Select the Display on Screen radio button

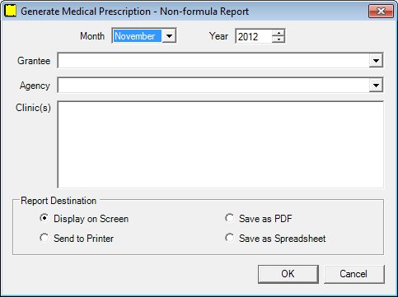pyautogui.click(x=44, y=218)
